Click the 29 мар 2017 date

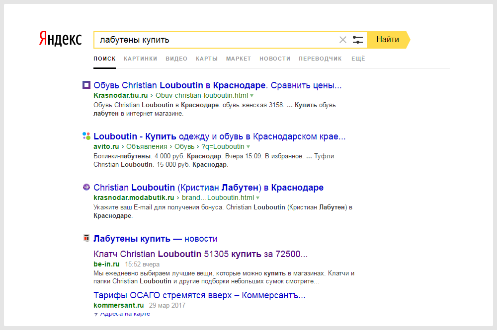pos(167,305)
